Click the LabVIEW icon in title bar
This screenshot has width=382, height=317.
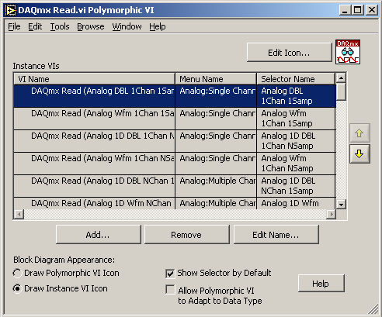pyautogui.click(x=11, y=10)
